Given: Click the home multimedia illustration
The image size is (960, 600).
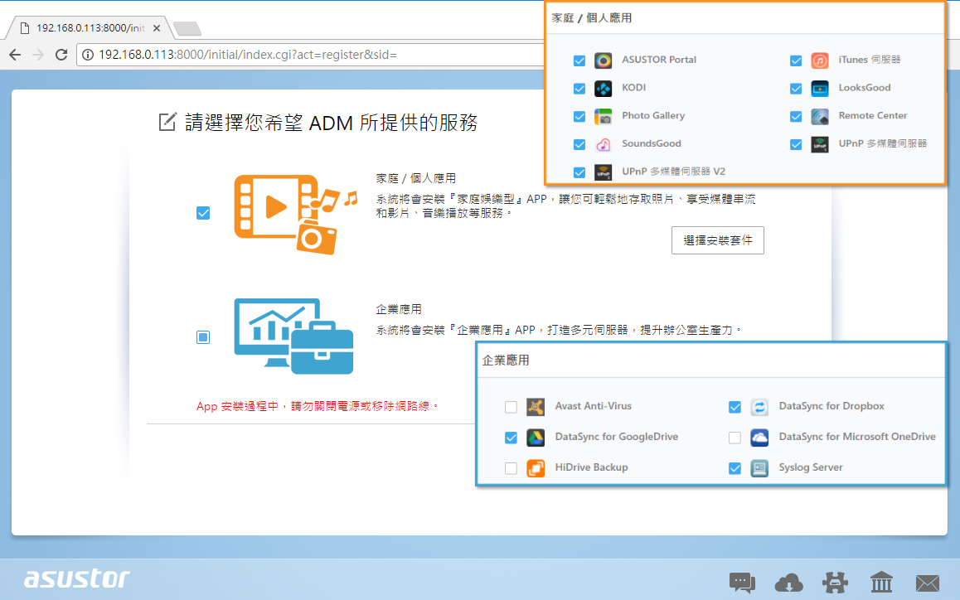Looking at the screenshot, I should pyautogui.click(x=296, y=215).
